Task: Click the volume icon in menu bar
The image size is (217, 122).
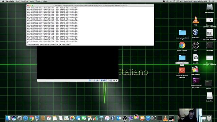Action: (x=181, y=1)
